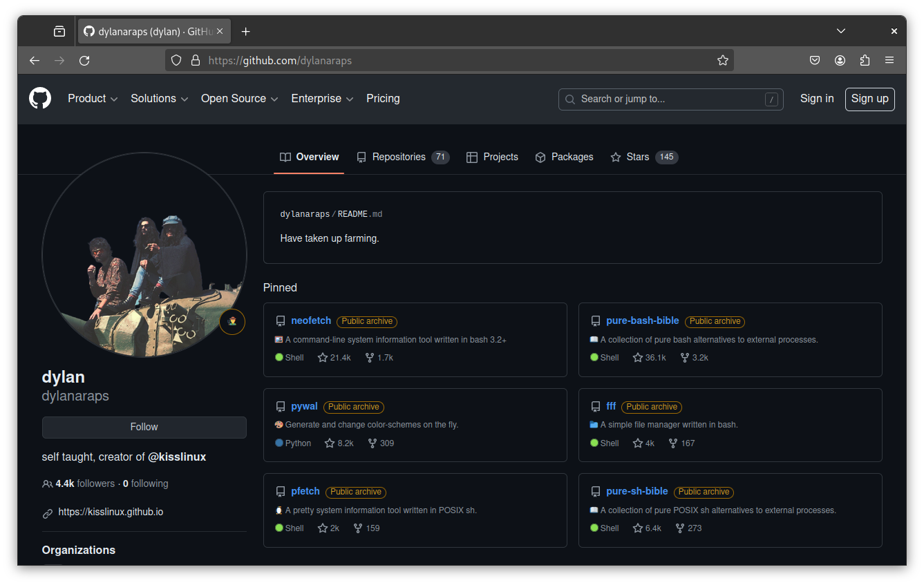Image resolution: width=924 pixels, height=585 pixels.
Task: Click the browser address bar URL
Action: [280, 61]
